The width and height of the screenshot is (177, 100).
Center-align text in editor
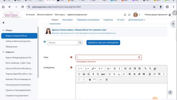point(134,74)
